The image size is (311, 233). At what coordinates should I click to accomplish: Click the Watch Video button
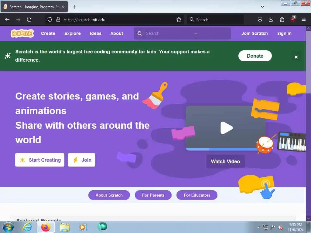(225, 161)
